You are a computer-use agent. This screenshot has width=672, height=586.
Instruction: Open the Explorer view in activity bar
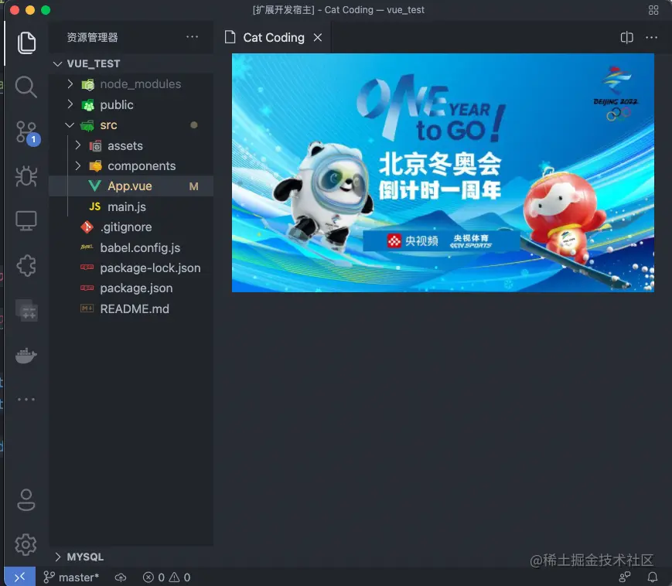(26, 43)
